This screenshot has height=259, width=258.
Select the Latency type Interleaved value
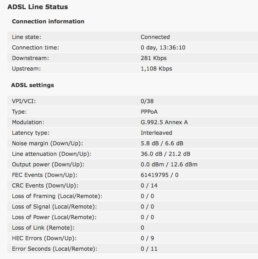click(x=156, y=133)
